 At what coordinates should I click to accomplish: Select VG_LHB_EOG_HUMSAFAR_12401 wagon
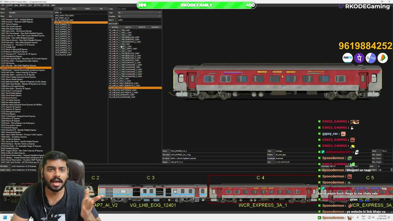(122, 97)
